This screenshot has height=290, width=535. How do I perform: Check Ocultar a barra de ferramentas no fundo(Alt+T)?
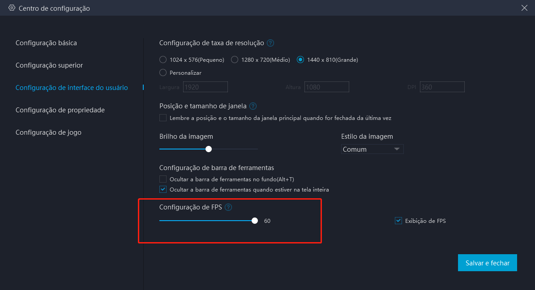(163, 179)
